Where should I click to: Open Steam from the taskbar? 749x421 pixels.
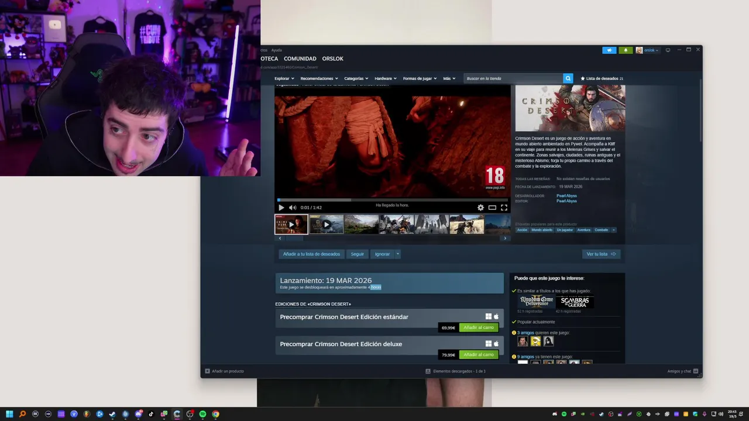coord(112,414)
